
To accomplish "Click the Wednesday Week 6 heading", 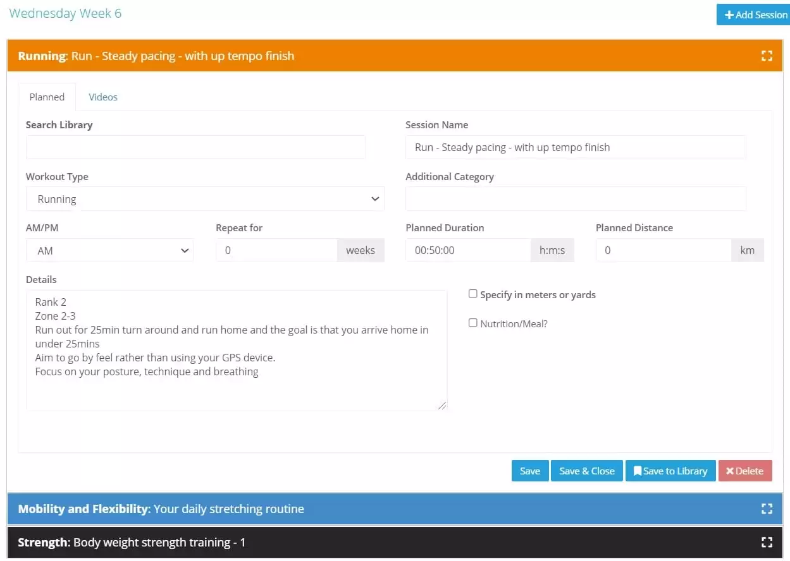I will (65, 13).
